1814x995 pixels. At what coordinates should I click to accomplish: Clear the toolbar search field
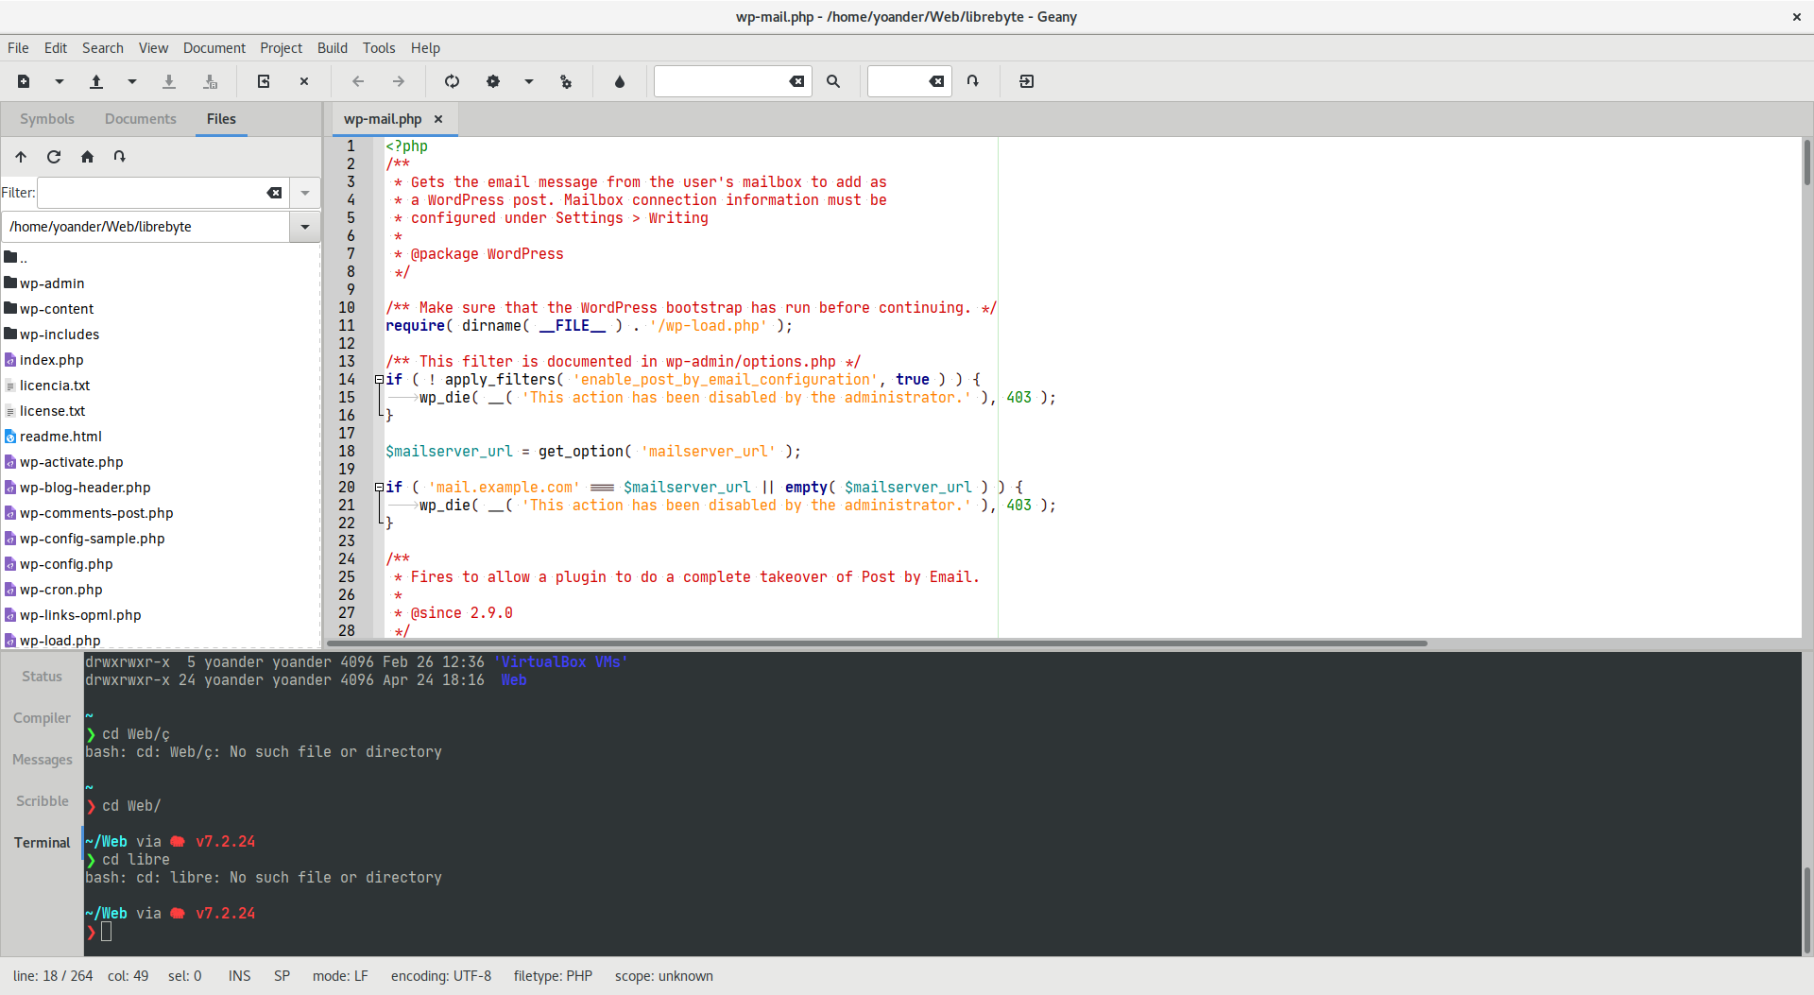coord(797,82)
